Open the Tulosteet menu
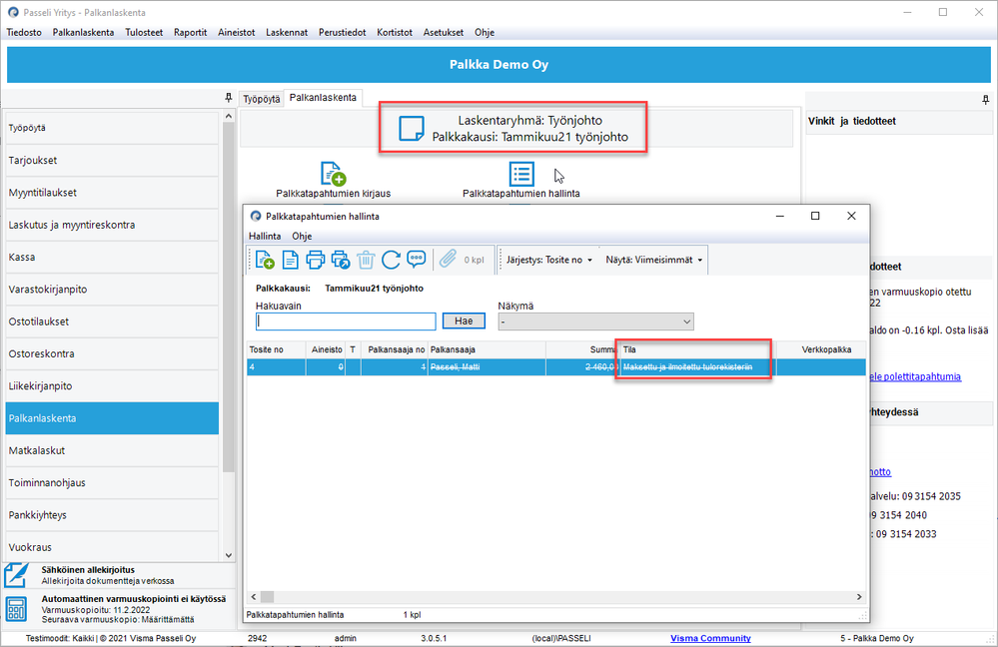The image size is (998, 647). point(144,32)
